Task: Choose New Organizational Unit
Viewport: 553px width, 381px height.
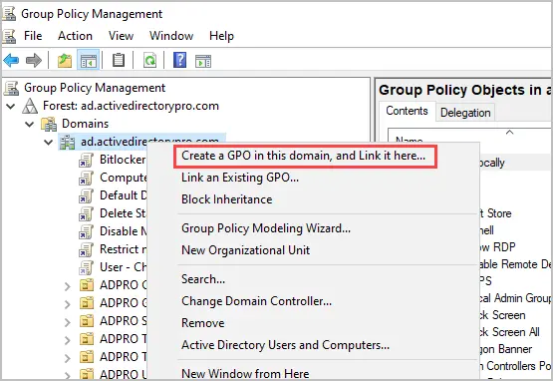Action: [x=245, y=250]
